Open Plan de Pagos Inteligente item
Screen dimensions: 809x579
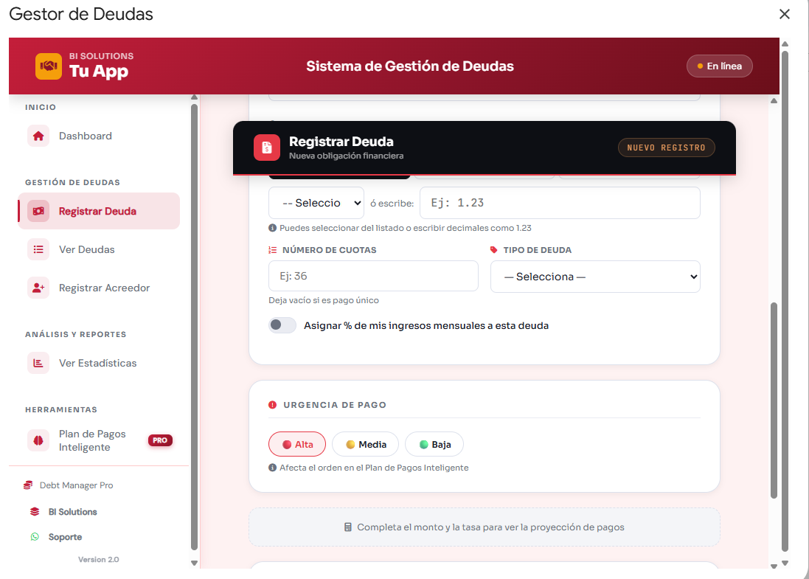[x=99, y=440]
